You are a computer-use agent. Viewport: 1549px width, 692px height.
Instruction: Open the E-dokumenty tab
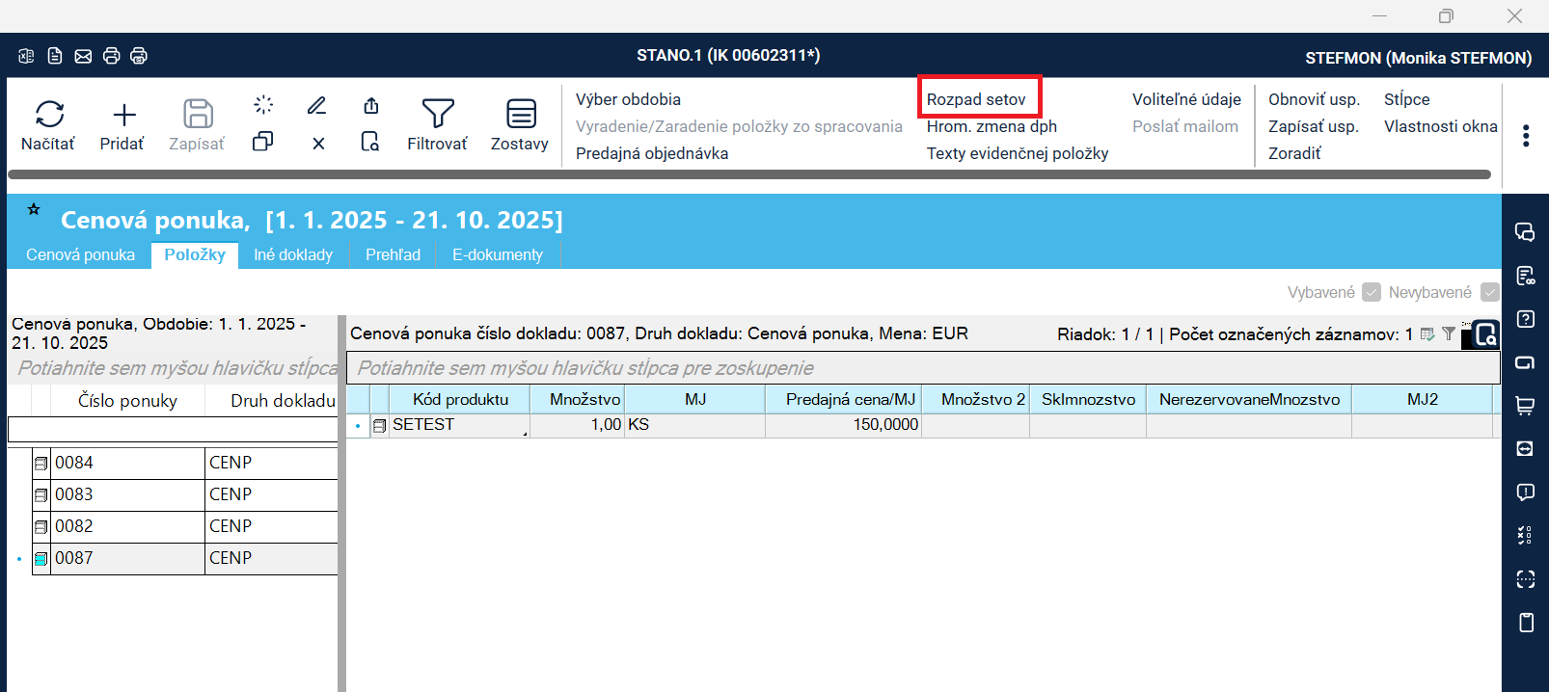(x=497, y=254)
